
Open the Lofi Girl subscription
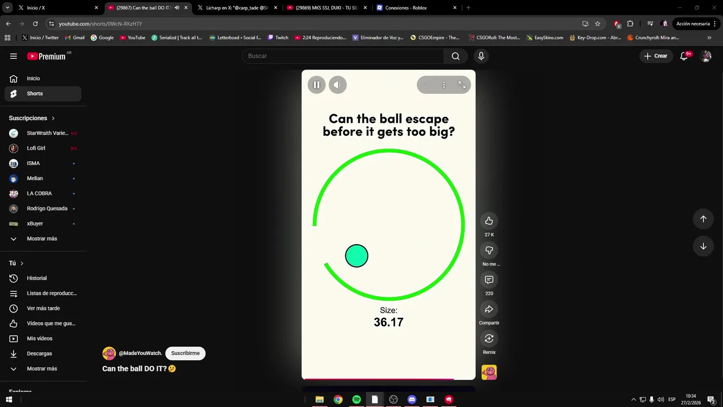pos(43,148)
